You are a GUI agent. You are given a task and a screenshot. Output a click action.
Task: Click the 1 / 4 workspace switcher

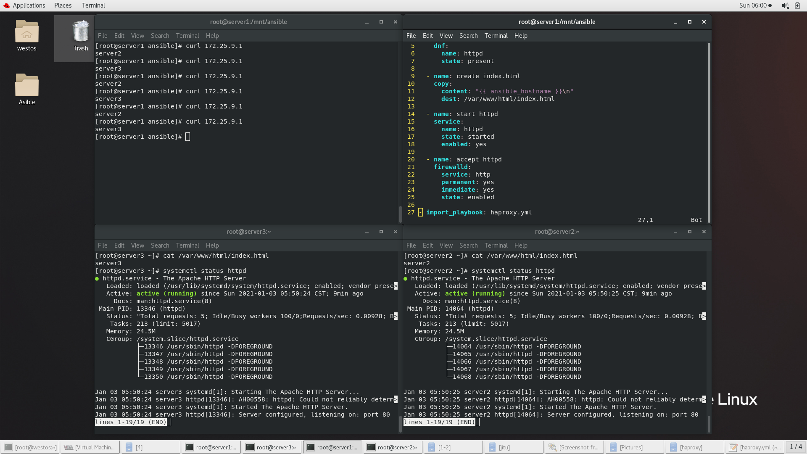tap(796, 447)
